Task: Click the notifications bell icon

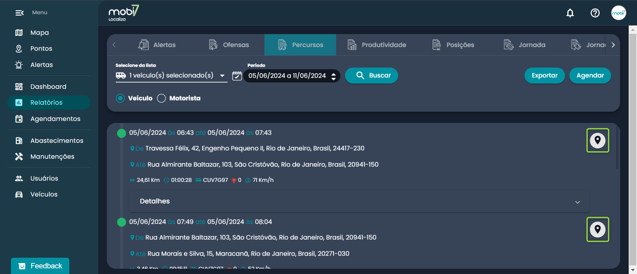Action: tap(570, 13)
